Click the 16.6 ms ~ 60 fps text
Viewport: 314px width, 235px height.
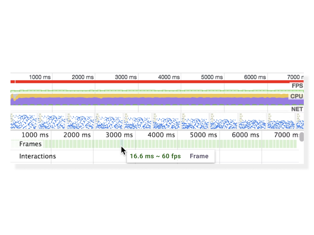pos(155,156)
